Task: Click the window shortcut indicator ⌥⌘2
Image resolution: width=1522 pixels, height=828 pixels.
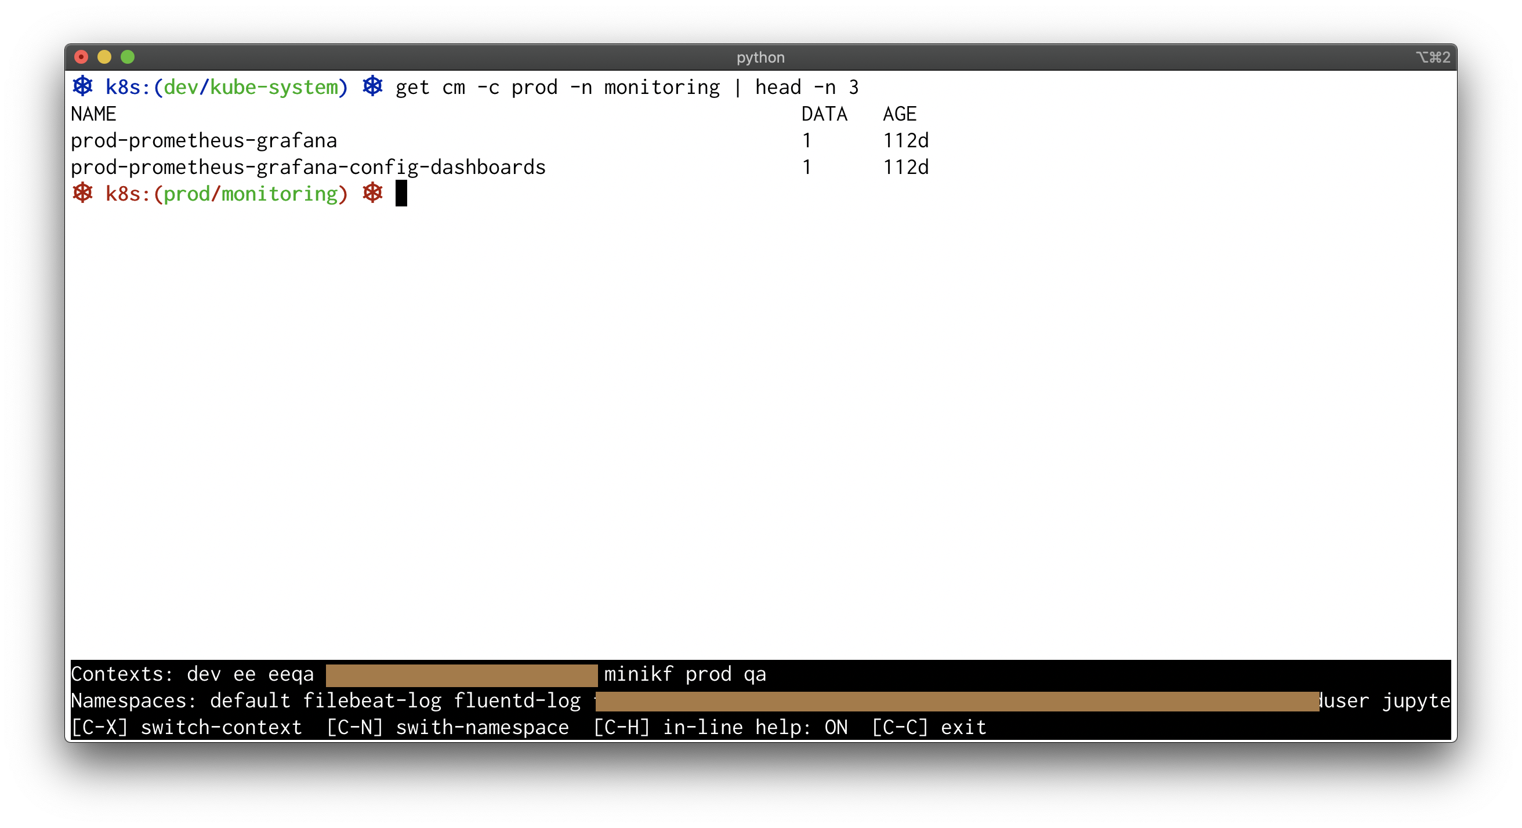Action: (x=1433, y=57)
